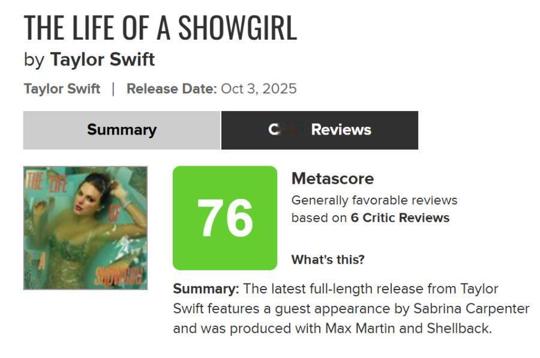Click the word 'by' before artist name

click(x=34, y=60)
